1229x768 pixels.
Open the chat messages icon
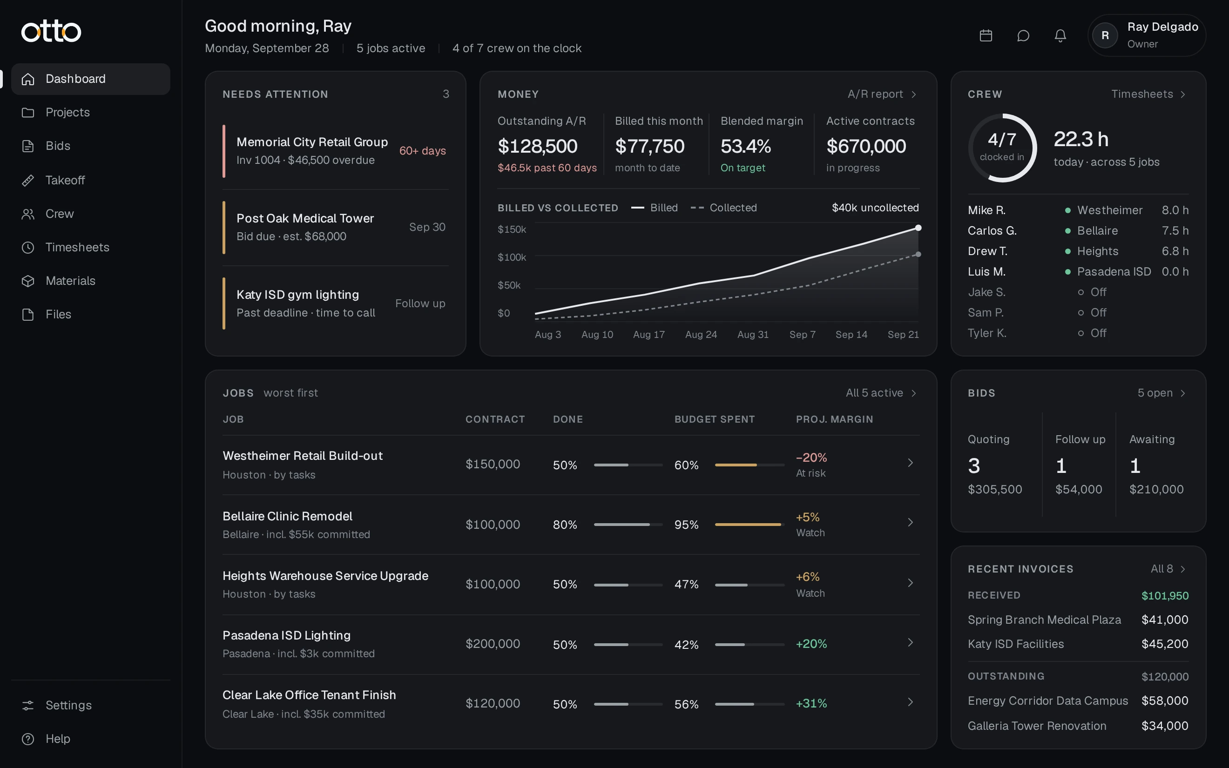coord(1023,35)
